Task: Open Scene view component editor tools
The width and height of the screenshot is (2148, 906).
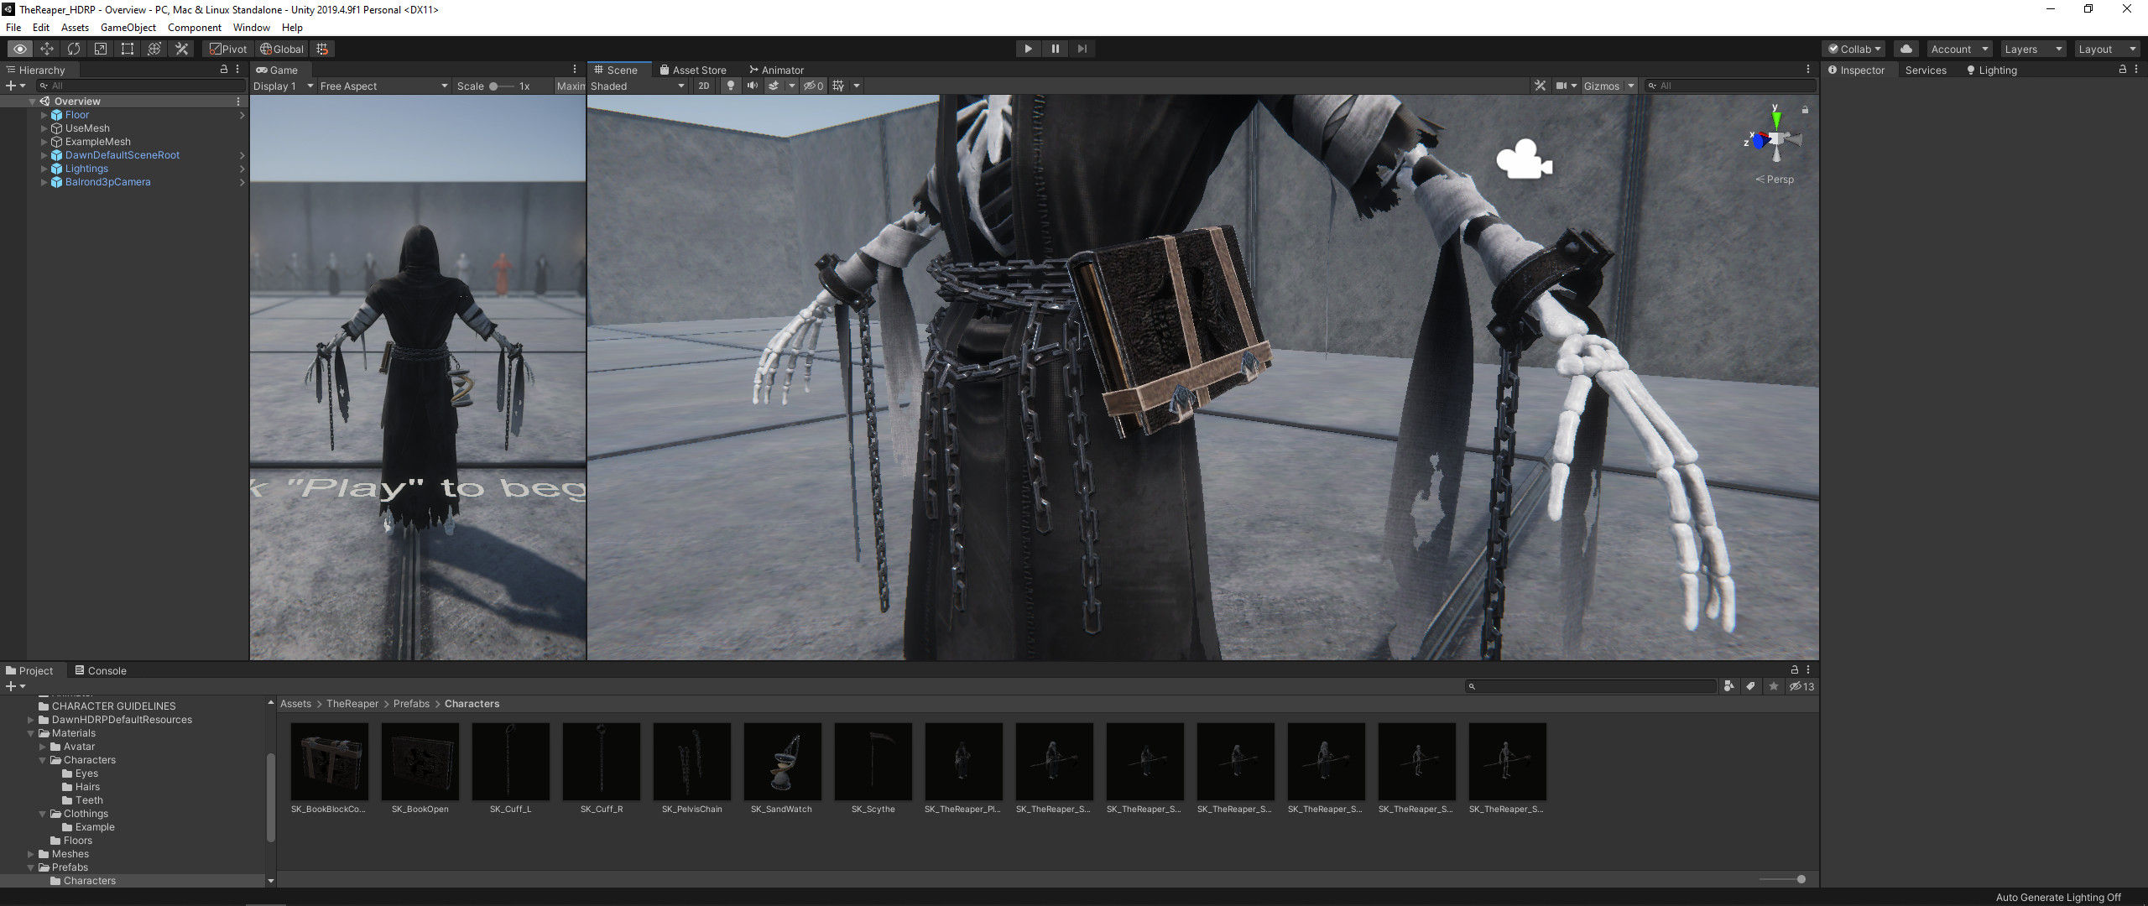Action: [x=1540, y=86]
